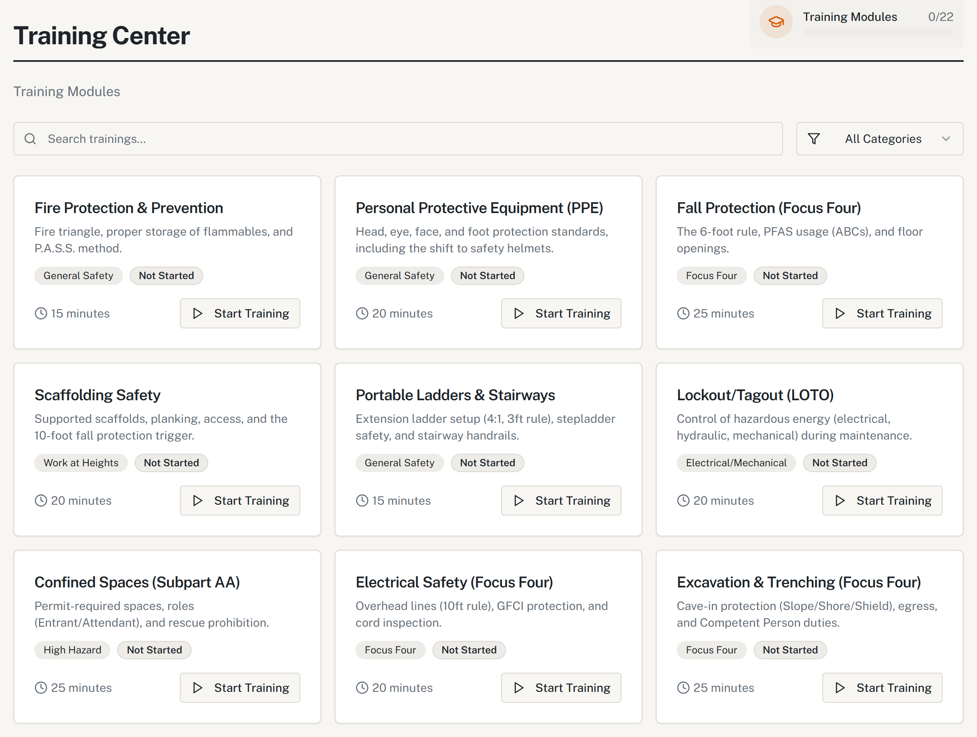The height and width of the screenshot is (737, 977).
Task: Click General Safety tag on Fire Protection card
Action: tap(79, 276)
